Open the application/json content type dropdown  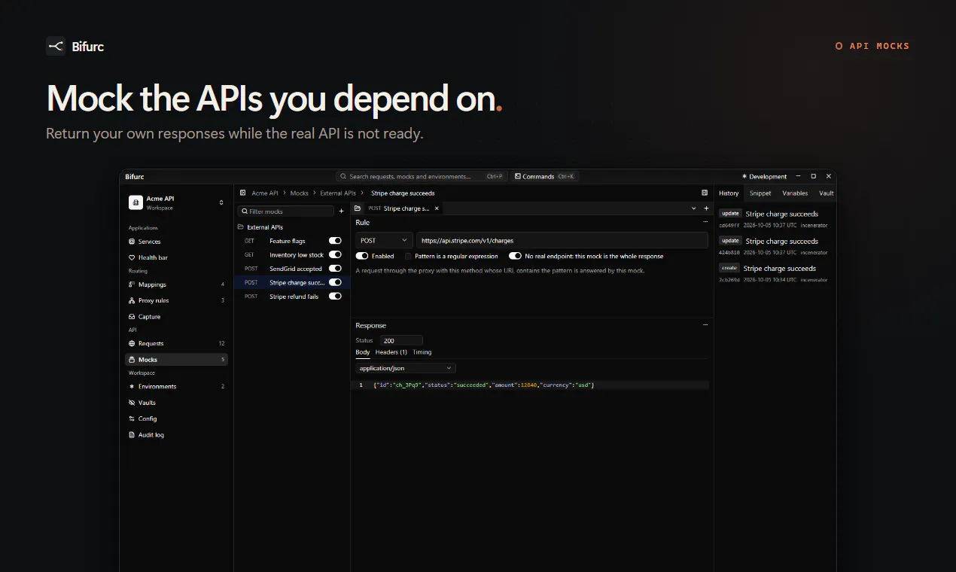[406, 368]
